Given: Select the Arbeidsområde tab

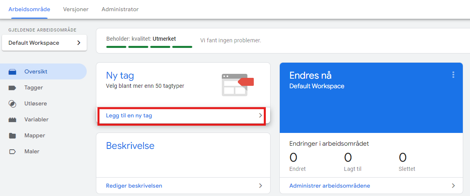Looking at the screenshot, I should tap(29, 9).
